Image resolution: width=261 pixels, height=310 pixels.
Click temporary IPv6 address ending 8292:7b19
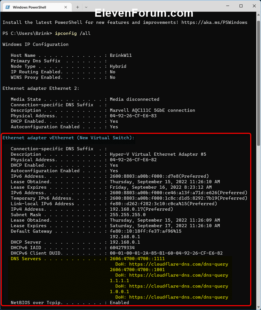(179, 198)
